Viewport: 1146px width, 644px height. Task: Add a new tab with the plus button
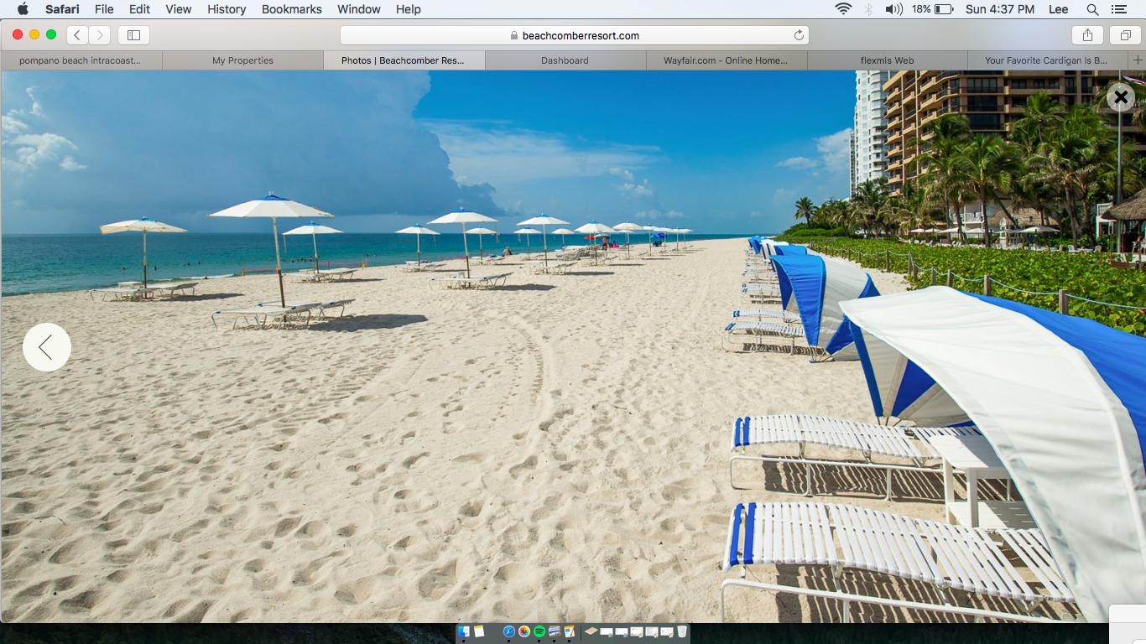[x=1137, y=60]
